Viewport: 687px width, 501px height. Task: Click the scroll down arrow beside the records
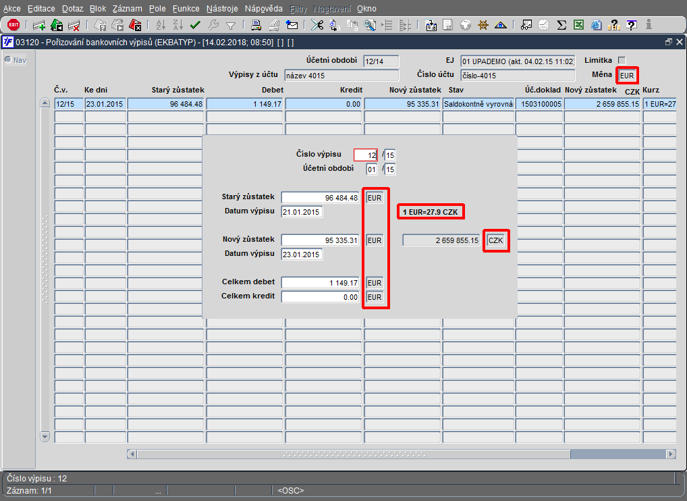(x=45, y=437)
